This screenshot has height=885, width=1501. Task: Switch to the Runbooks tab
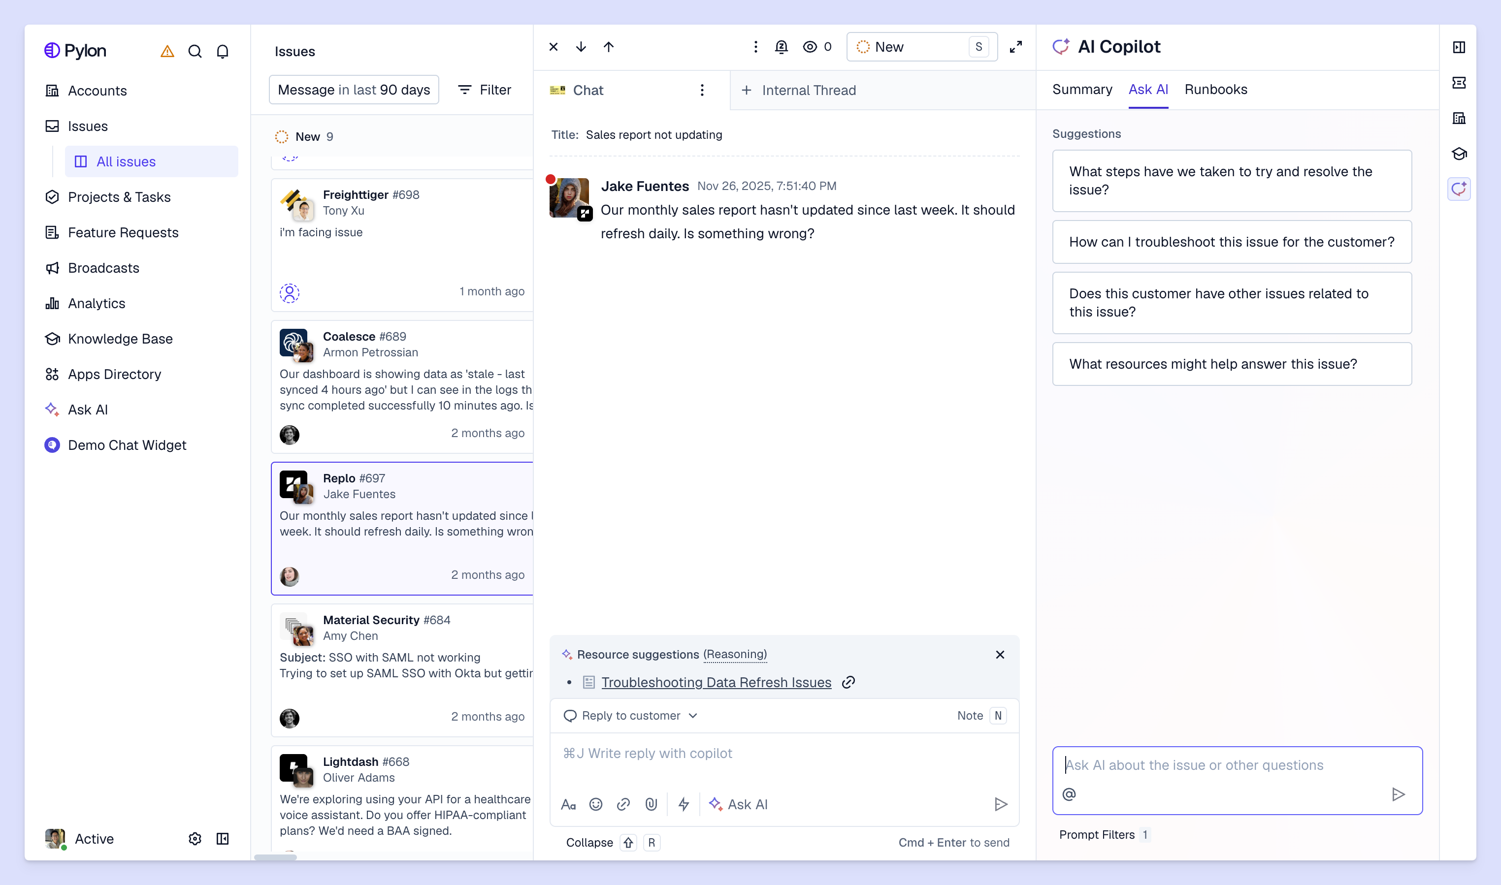click(x=1215, y=90)
